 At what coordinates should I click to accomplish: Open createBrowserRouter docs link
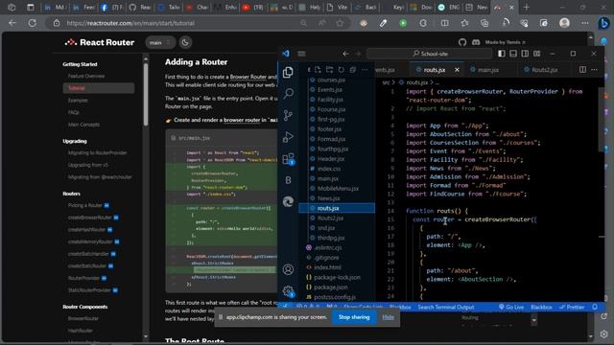(x=89, y=218)
